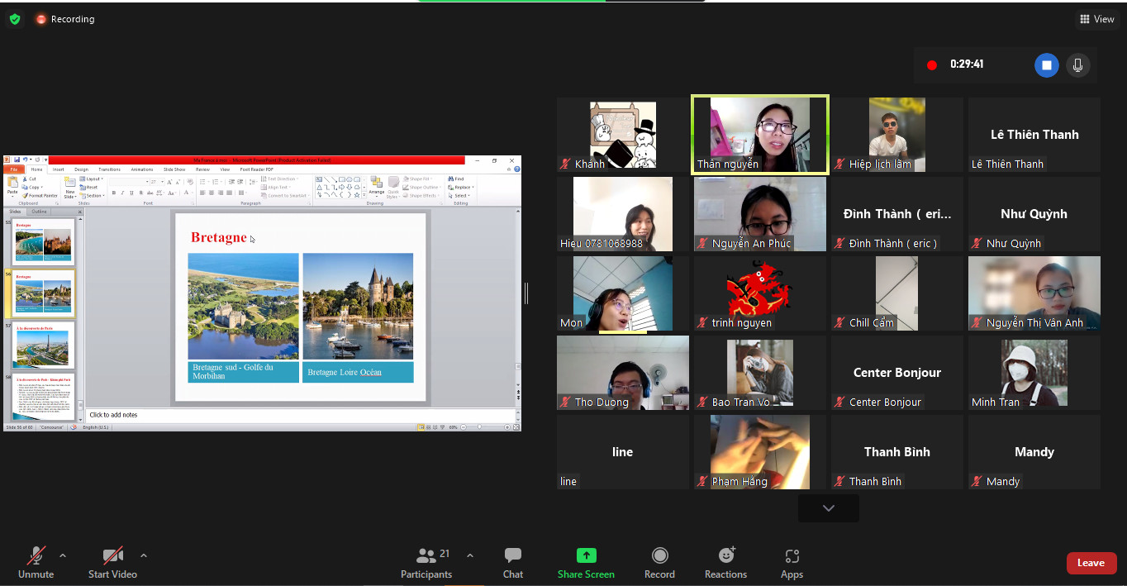The image size is (1127, 586).
Task: Click Arrange in the PowerPoint Drawing group
Action: 377,186
